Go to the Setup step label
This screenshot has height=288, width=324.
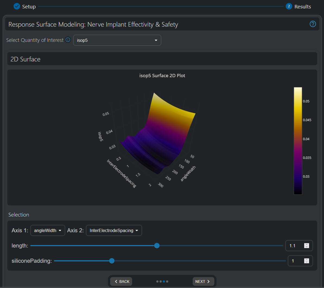pos(29,7)
